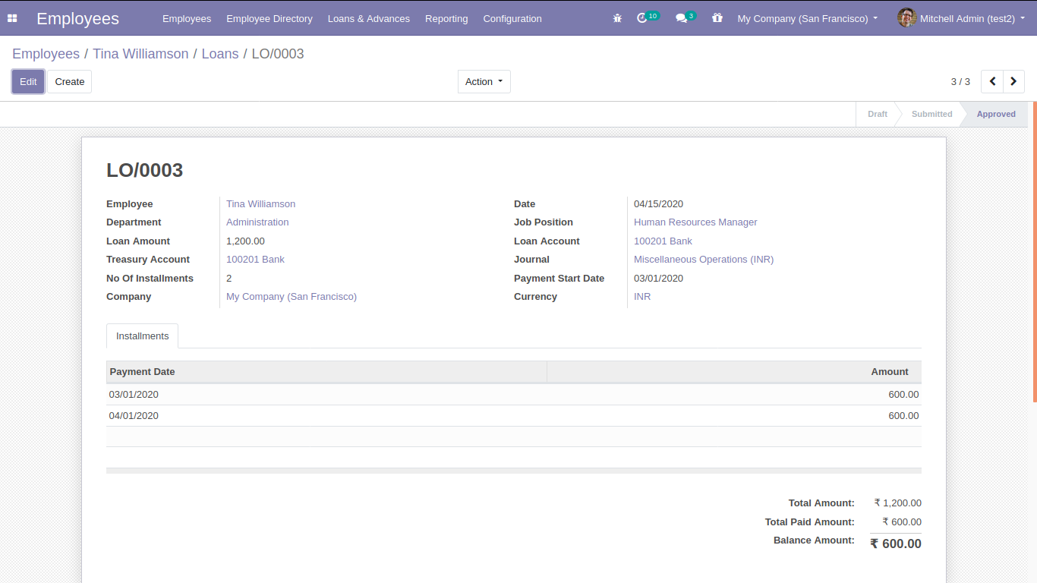Open the activities clock icon
Screen dimensions: 1037x583
click(642, 18)
